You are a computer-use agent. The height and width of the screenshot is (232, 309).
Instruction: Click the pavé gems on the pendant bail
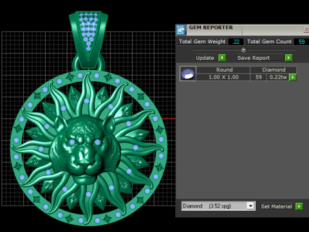(88, 31)
